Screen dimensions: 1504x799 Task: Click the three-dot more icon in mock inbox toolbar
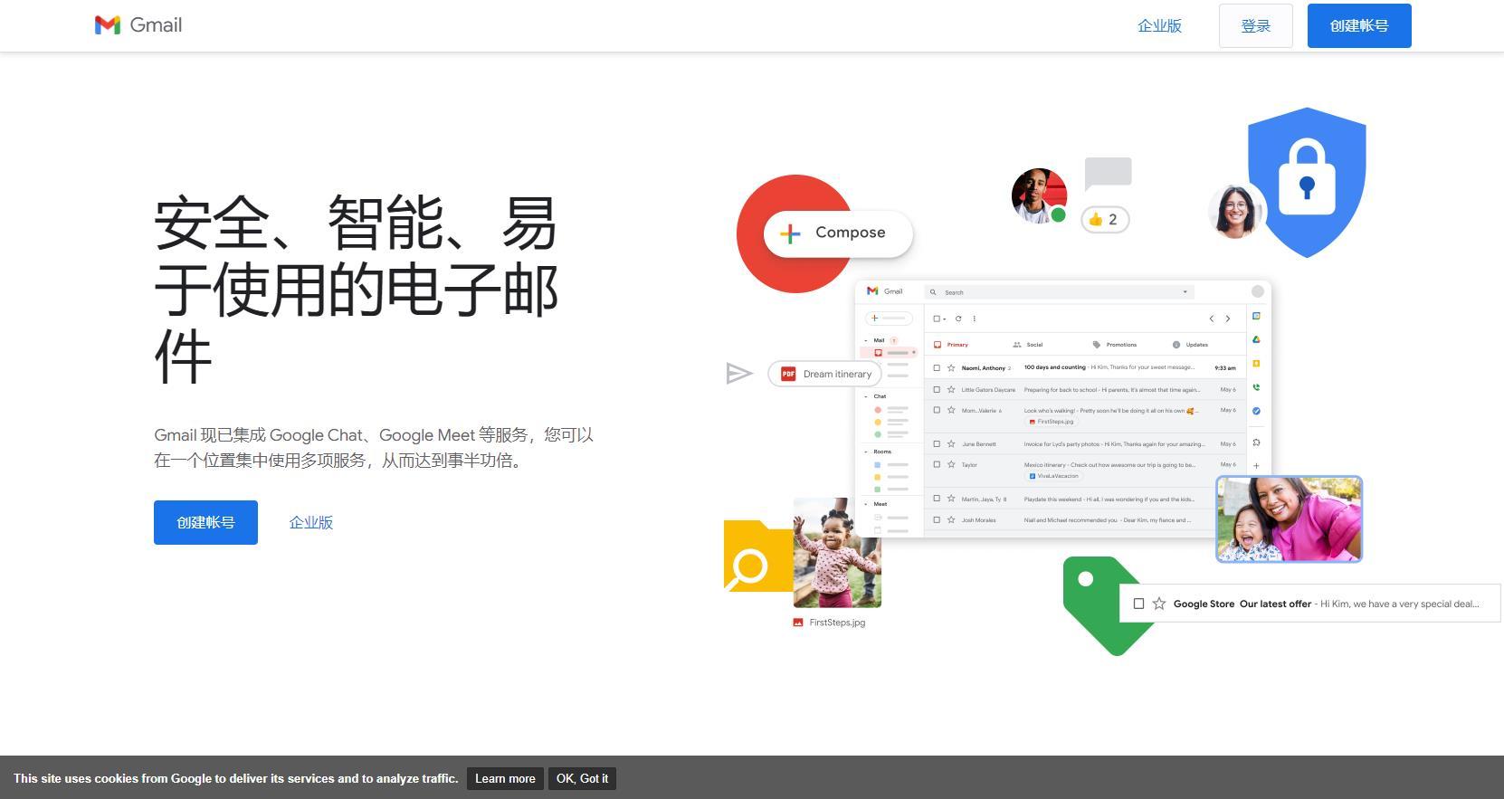click(974, 319)
